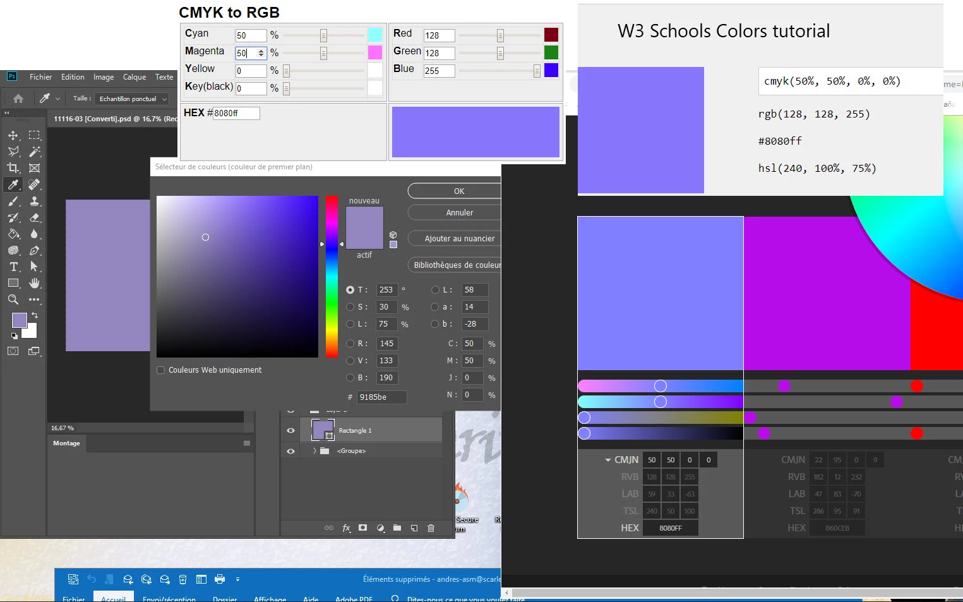963x602 pixels.
Task: Toggle Quick Mask mode icon
Action: pos(13,351)
